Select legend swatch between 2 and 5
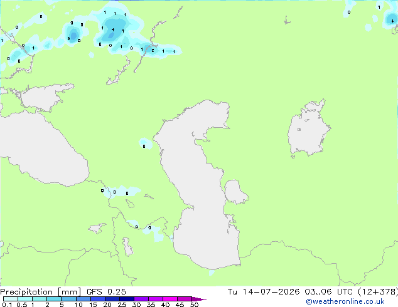Image resolution: width=398 pixels, height=307 pixels. point(54,299)
